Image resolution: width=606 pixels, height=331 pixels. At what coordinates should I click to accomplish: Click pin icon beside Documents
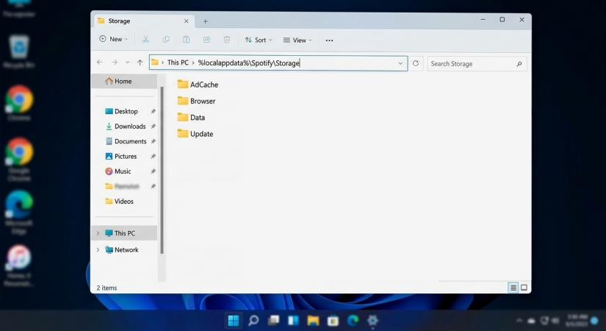[153, 141]
